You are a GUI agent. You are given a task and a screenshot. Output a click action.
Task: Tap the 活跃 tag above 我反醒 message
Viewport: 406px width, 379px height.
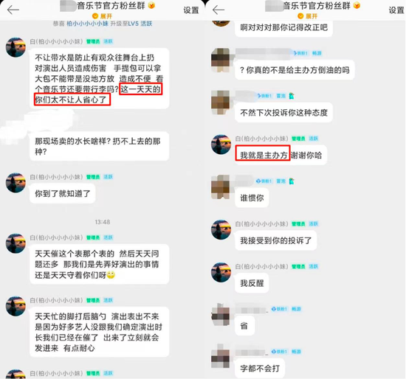click(x=313, y=266)
